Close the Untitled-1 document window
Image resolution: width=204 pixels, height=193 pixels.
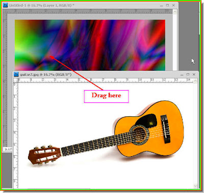173,5
